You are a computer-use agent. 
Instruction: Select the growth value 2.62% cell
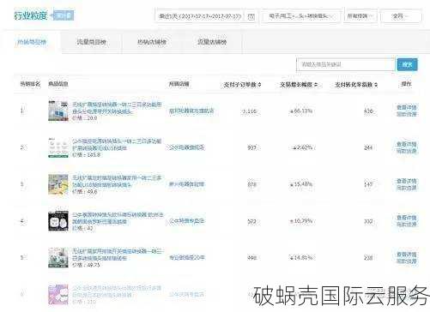(x=302, y=147)
